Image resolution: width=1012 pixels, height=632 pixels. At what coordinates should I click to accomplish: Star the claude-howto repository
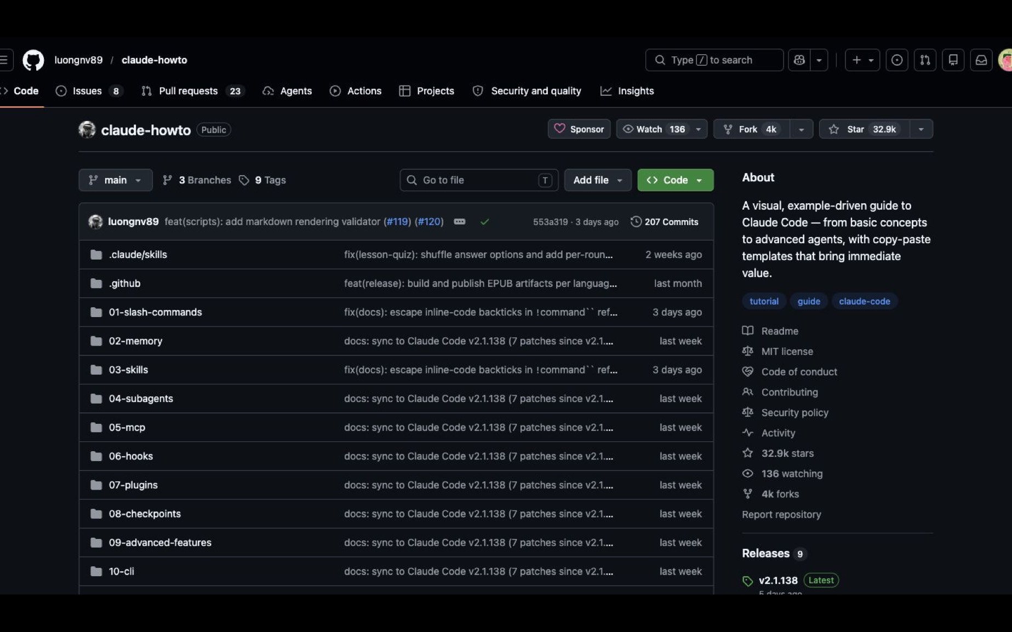864,129
